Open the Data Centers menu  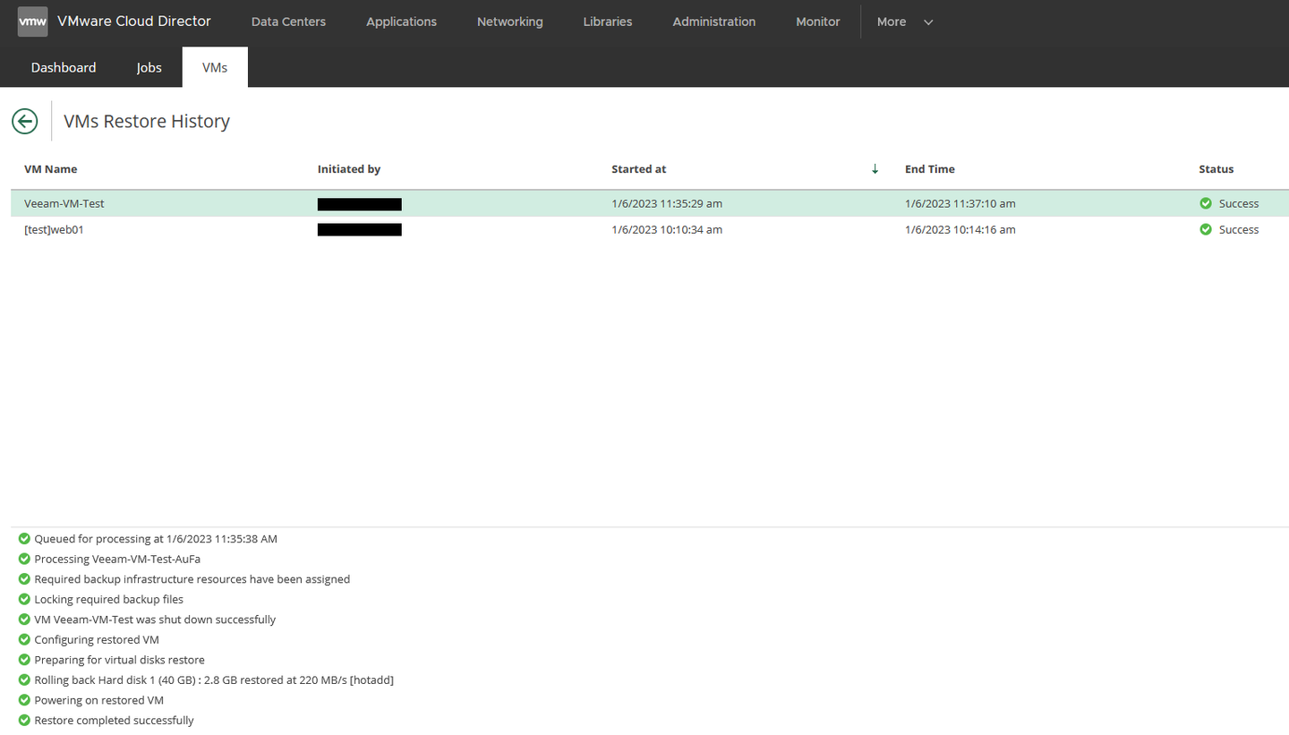click(x=288, y=21)
